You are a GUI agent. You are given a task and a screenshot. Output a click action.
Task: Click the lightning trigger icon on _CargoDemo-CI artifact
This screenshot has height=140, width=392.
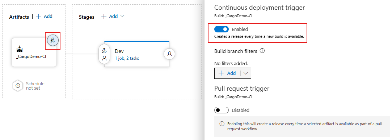click(53, 40)
